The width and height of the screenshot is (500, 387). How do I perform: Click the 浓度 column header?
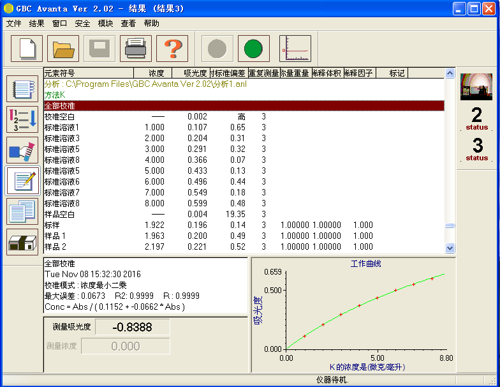pyautogui.click(x=153, y=73)
